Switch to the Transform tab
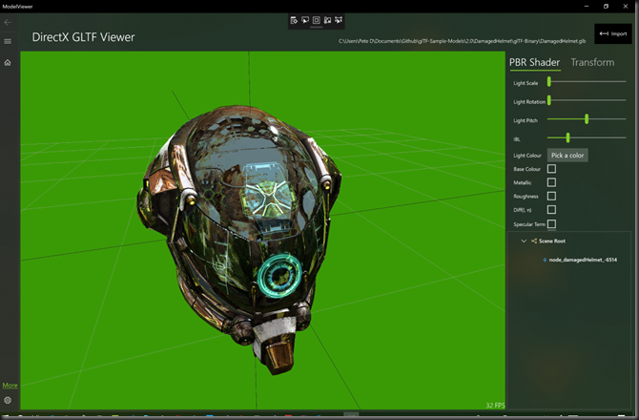 [x=592, y=62]
